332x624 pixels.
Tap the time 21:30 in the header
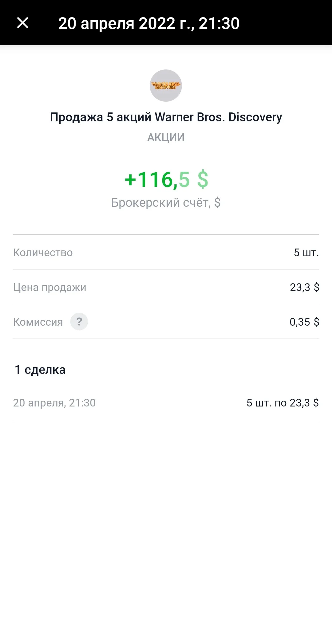219,23
